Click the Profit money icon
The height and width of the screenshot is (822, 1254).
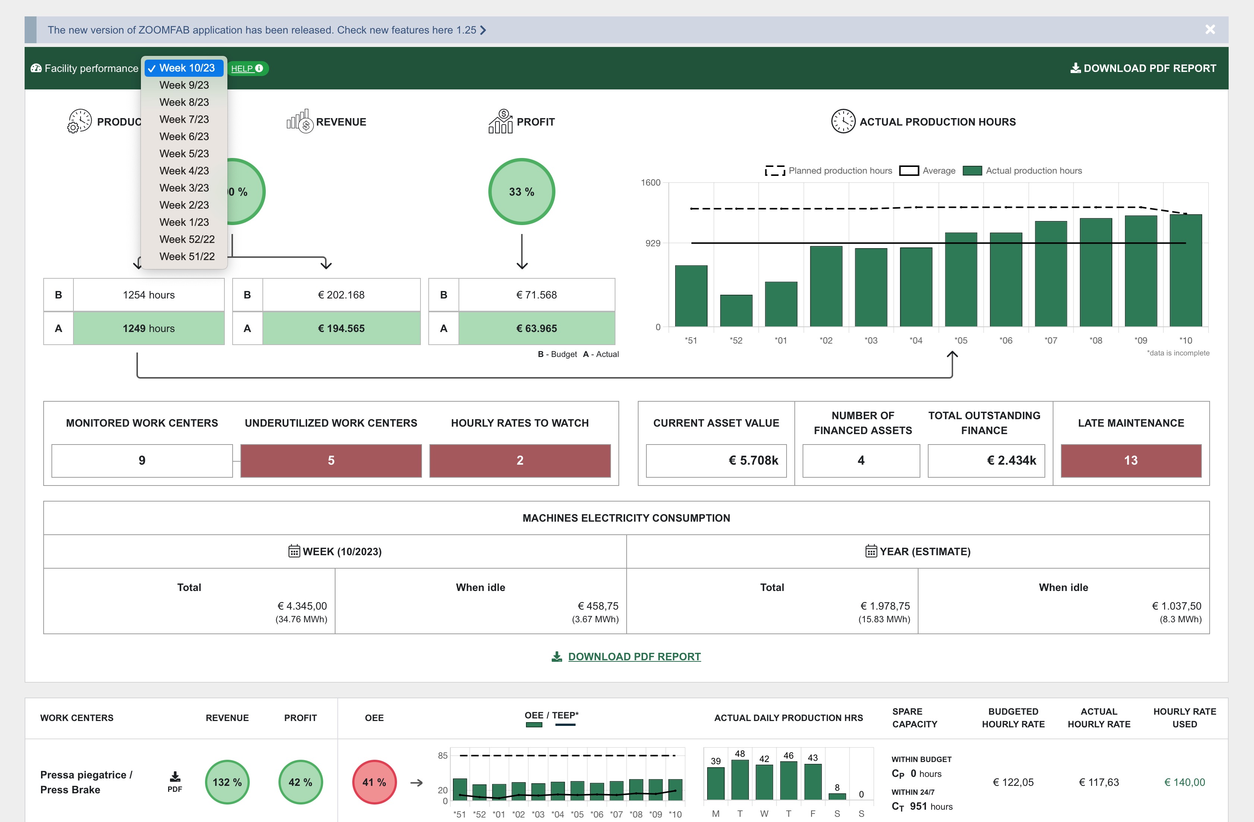coord(501,121)
